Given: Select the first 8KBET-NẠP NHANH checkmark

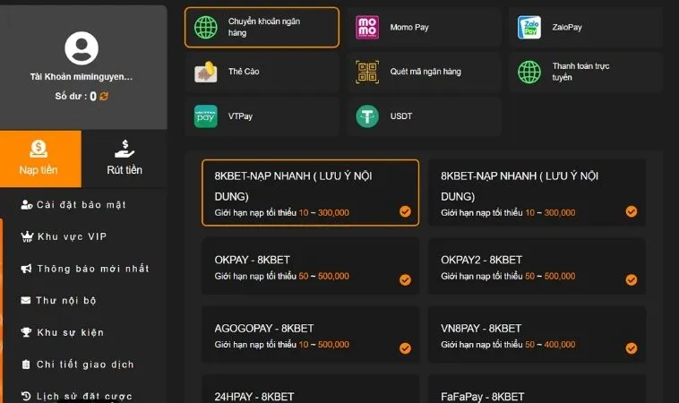Looking at the screenshot, I should tap(405, 211).
